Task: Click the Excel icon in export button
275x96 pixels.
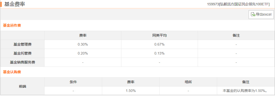Action: [253, 15]
